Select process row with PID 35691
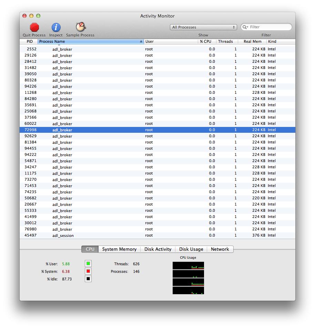This screenshot has width=315, height=328. pos(157,105)
